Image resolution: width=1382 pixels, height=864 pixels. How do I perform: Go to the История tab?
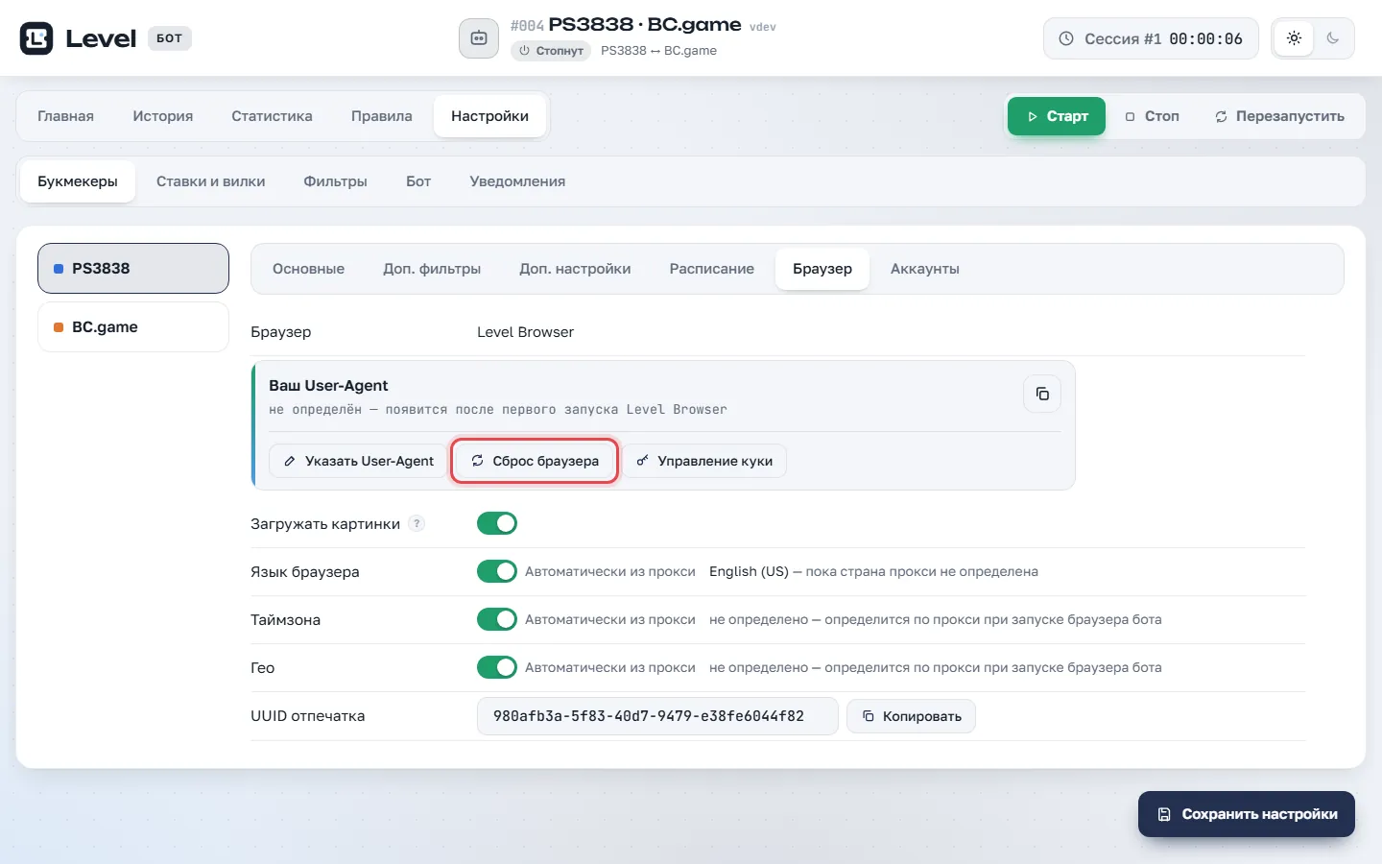[x=163, y=116]
